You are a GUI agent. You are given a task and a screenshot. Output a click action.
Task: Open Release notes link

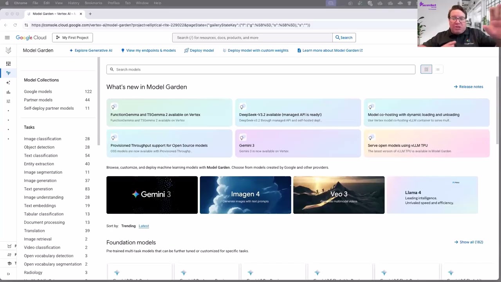[x=469, y=87]
